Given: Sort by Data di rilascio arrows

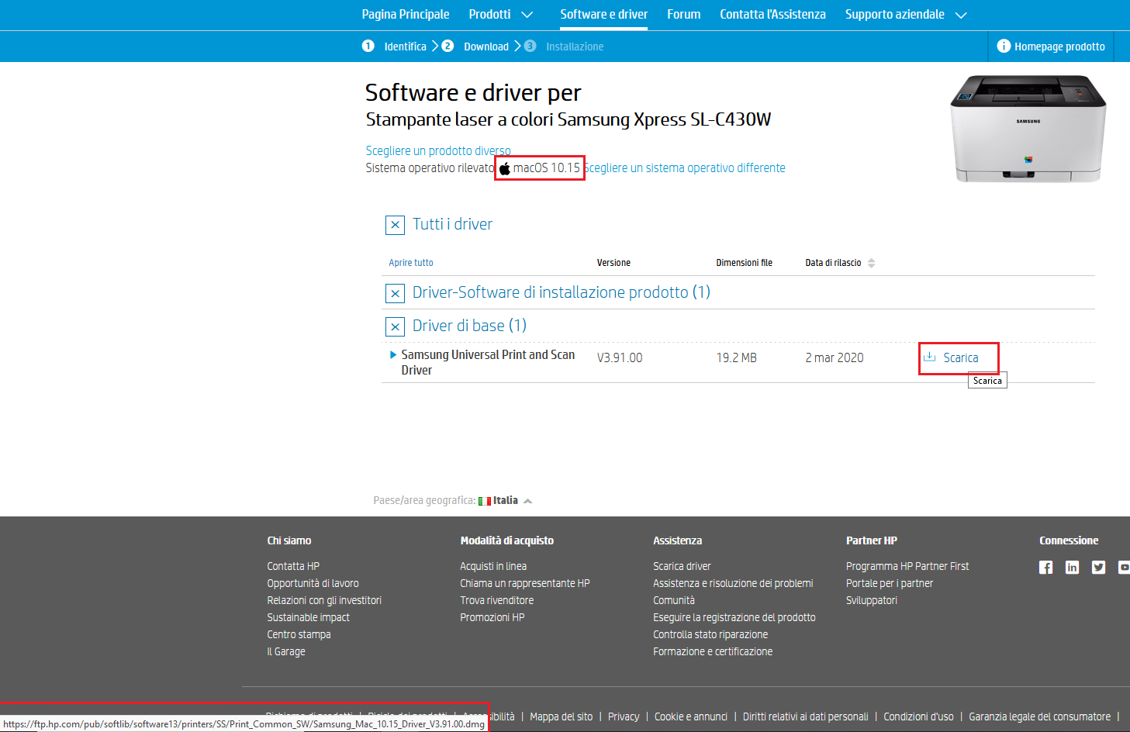Looking at the screenshot, I should [872, 263].
